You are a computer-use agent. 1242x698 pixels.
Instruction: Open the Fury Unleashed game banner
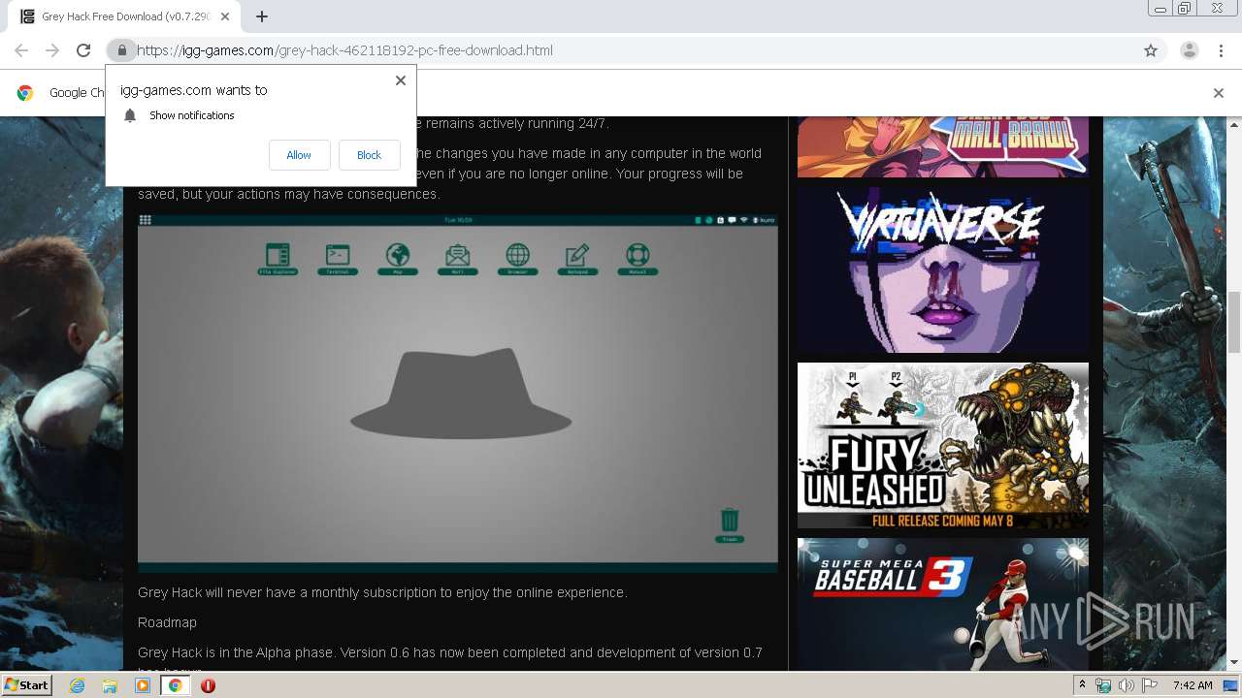click(x=943, y=446)
